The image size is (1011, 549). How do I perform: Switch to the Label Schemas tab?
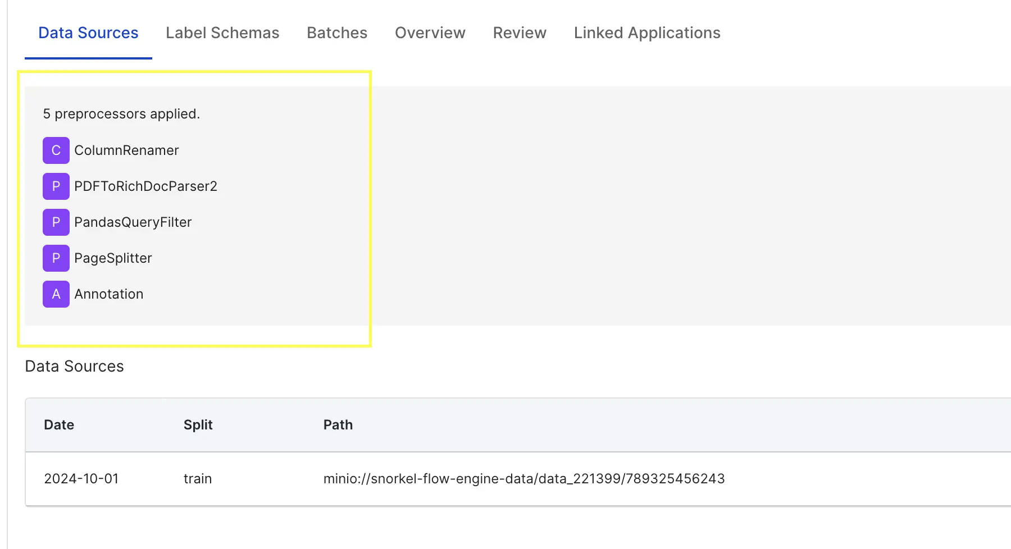[222, 33]
